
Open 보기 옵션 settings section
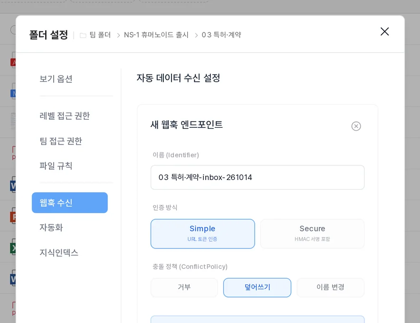click(56, 79)
